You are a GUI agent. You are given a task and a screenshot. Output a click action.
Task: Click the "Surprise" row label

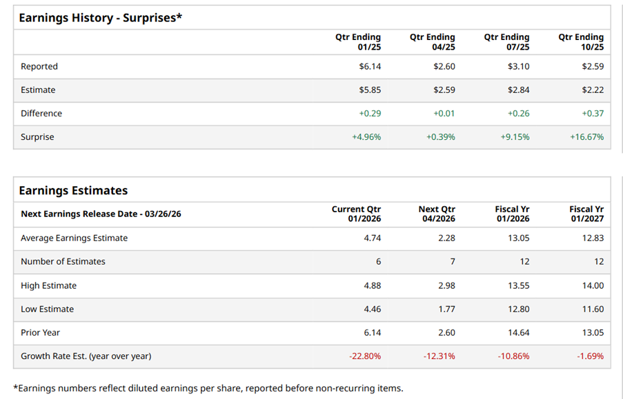pos(37,137)
